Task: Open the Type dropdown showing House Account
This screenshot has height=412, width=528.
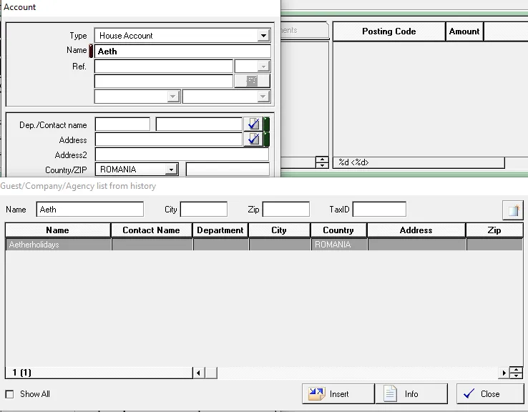Action: pyautogui.click(x=263, y=35)
